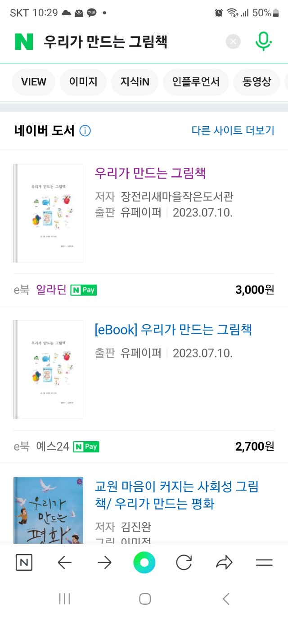Switch to the 이미지 tab

tap(83, 82)
